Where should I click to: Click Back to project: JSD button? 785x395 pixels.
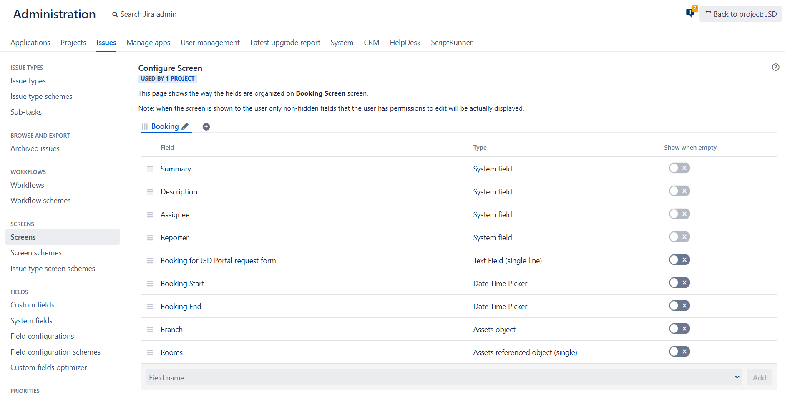pyautogui.click(x=741, y=14)
